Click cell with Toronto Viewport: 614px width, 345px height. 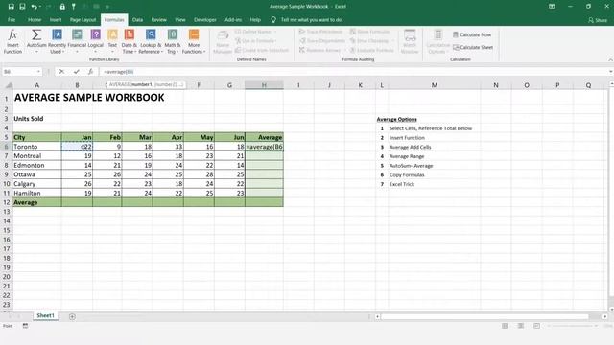[36, 147]
